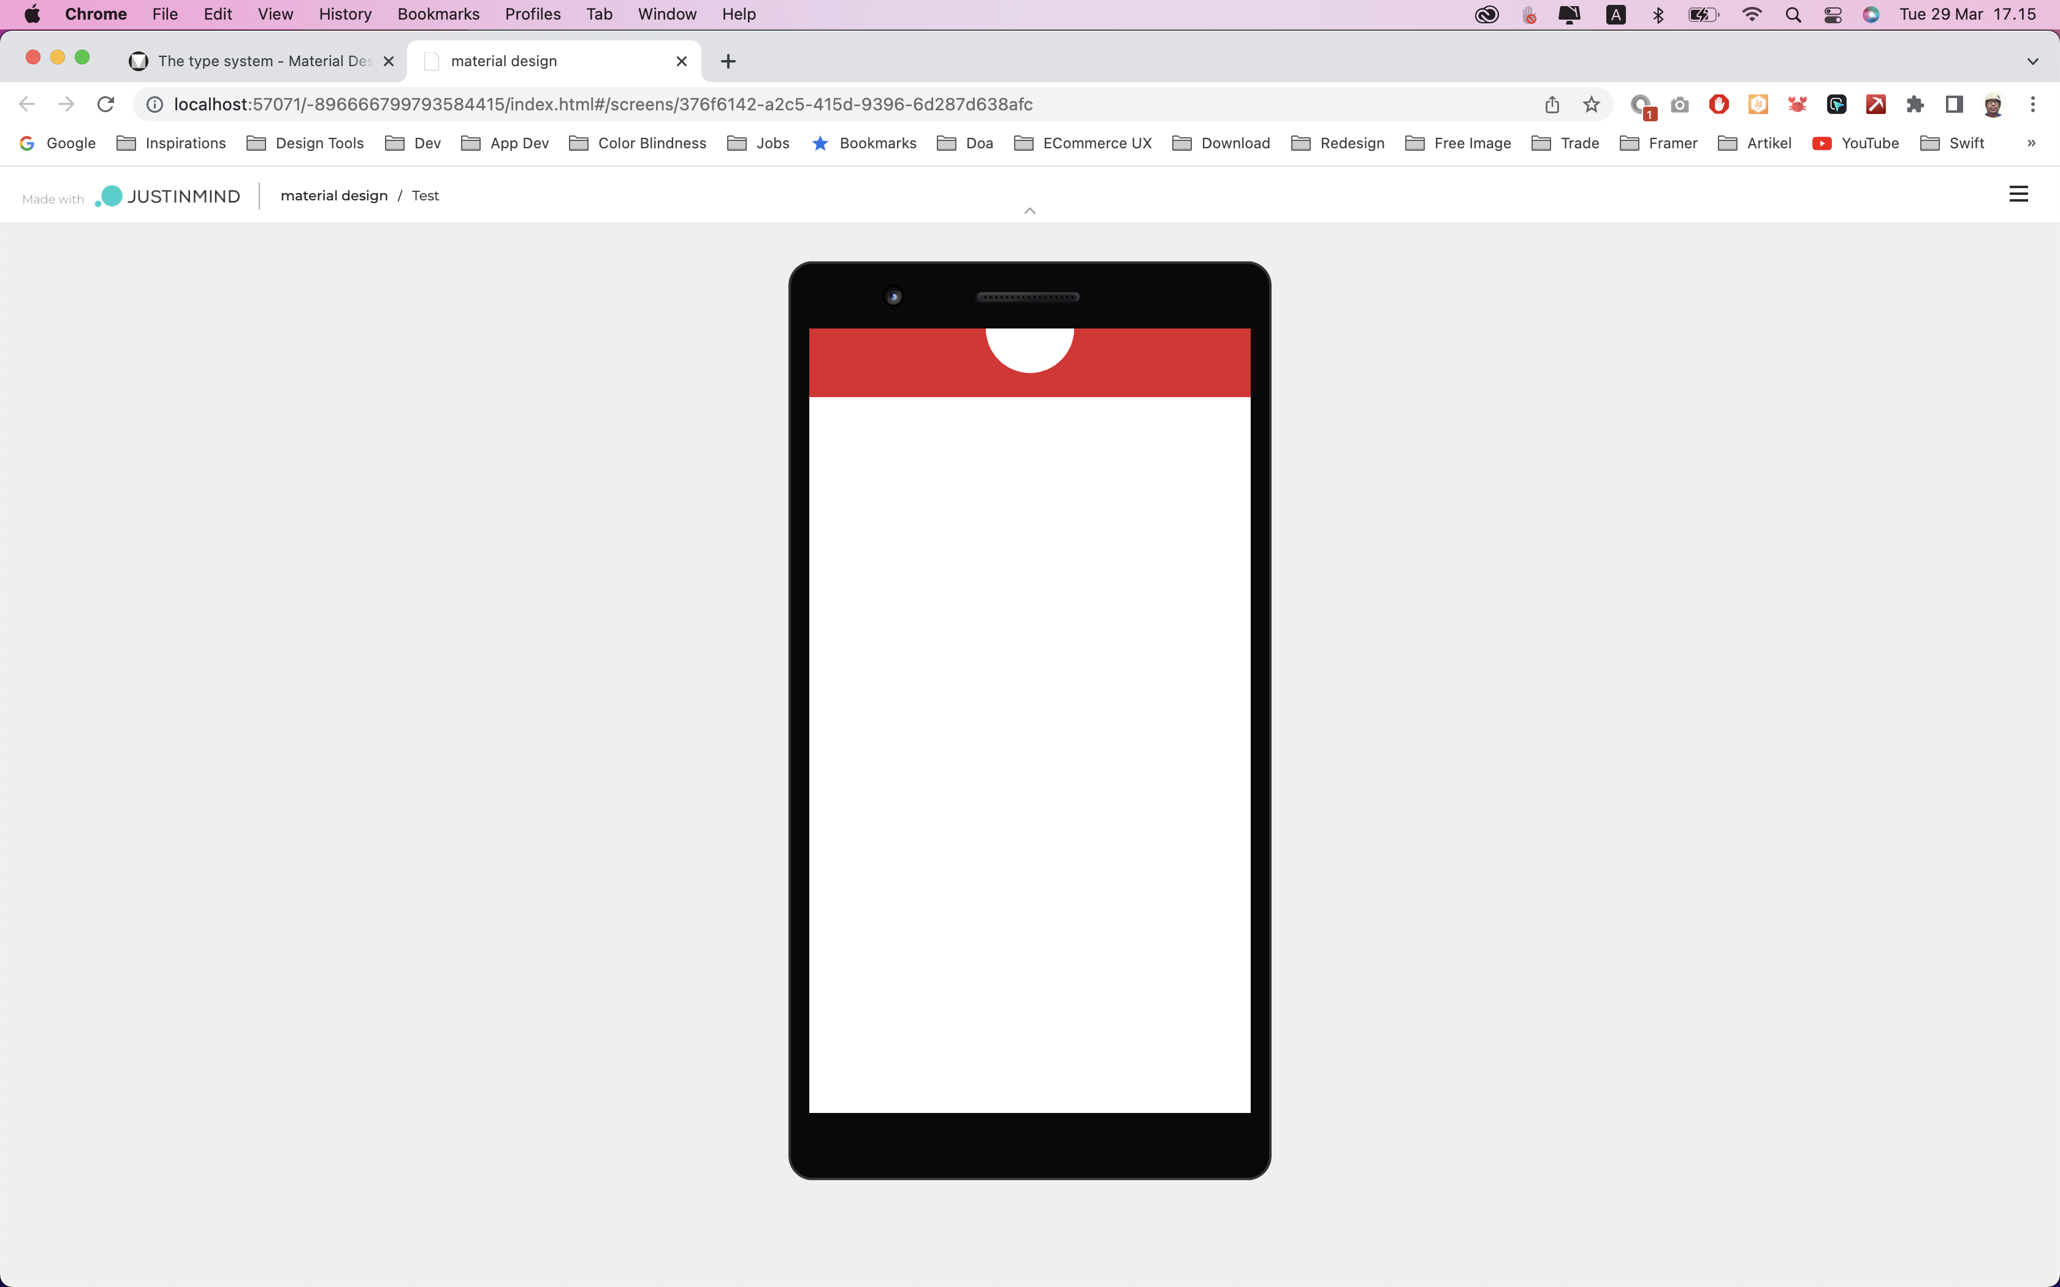
Task: Open a new browser tab
Action: click(x=728, y=61)
